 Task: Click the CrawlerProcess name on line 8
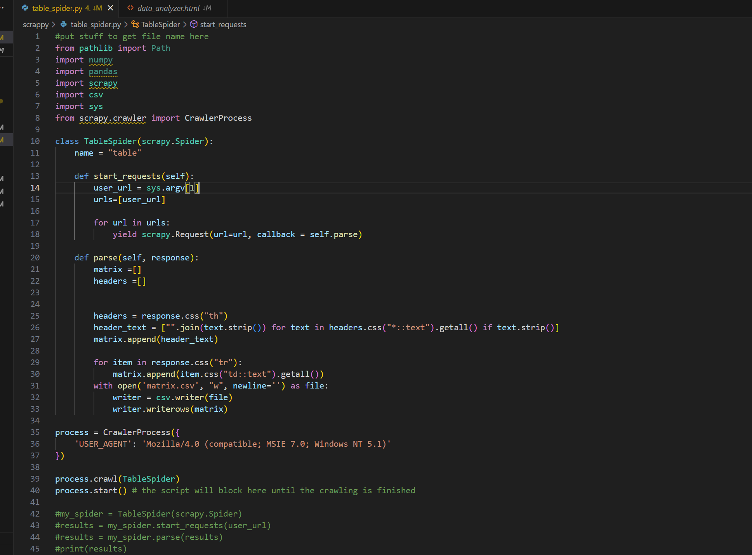pos(218,118)
